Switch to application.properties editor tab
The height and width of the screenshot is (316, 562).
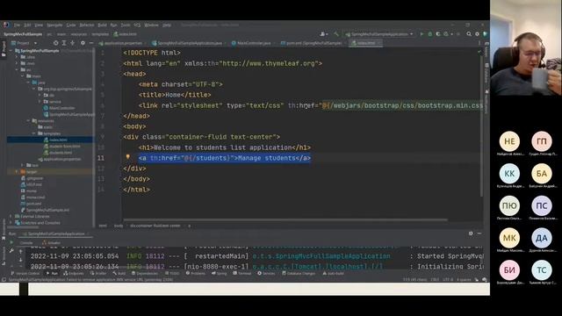click(121, 43)
